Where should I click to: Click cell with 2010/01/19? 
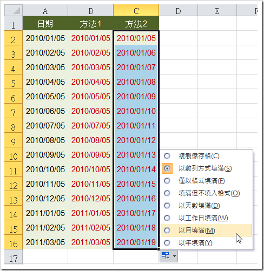(136, 242)
